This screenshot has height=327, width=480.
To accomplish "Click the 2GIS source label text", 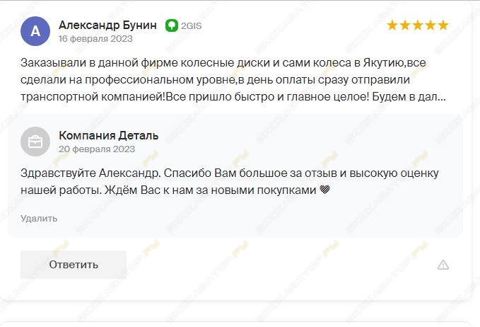I will tap(192, 26).
